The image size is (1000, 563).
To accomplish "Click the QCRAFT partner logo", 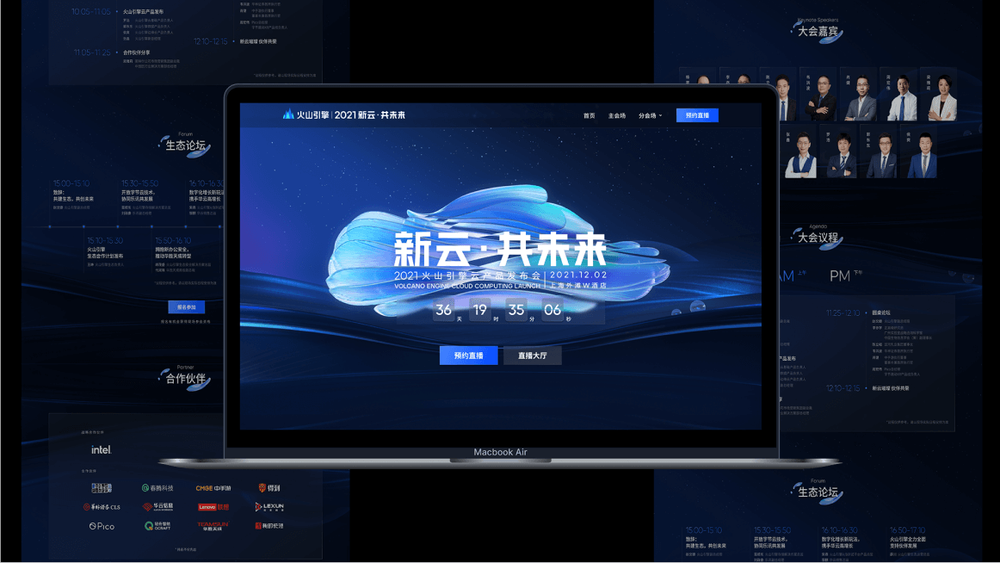I will (x=157, y=526).
